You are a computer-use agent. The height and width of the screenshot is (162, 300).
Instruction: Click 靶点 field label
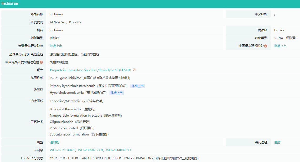[40, 70]
